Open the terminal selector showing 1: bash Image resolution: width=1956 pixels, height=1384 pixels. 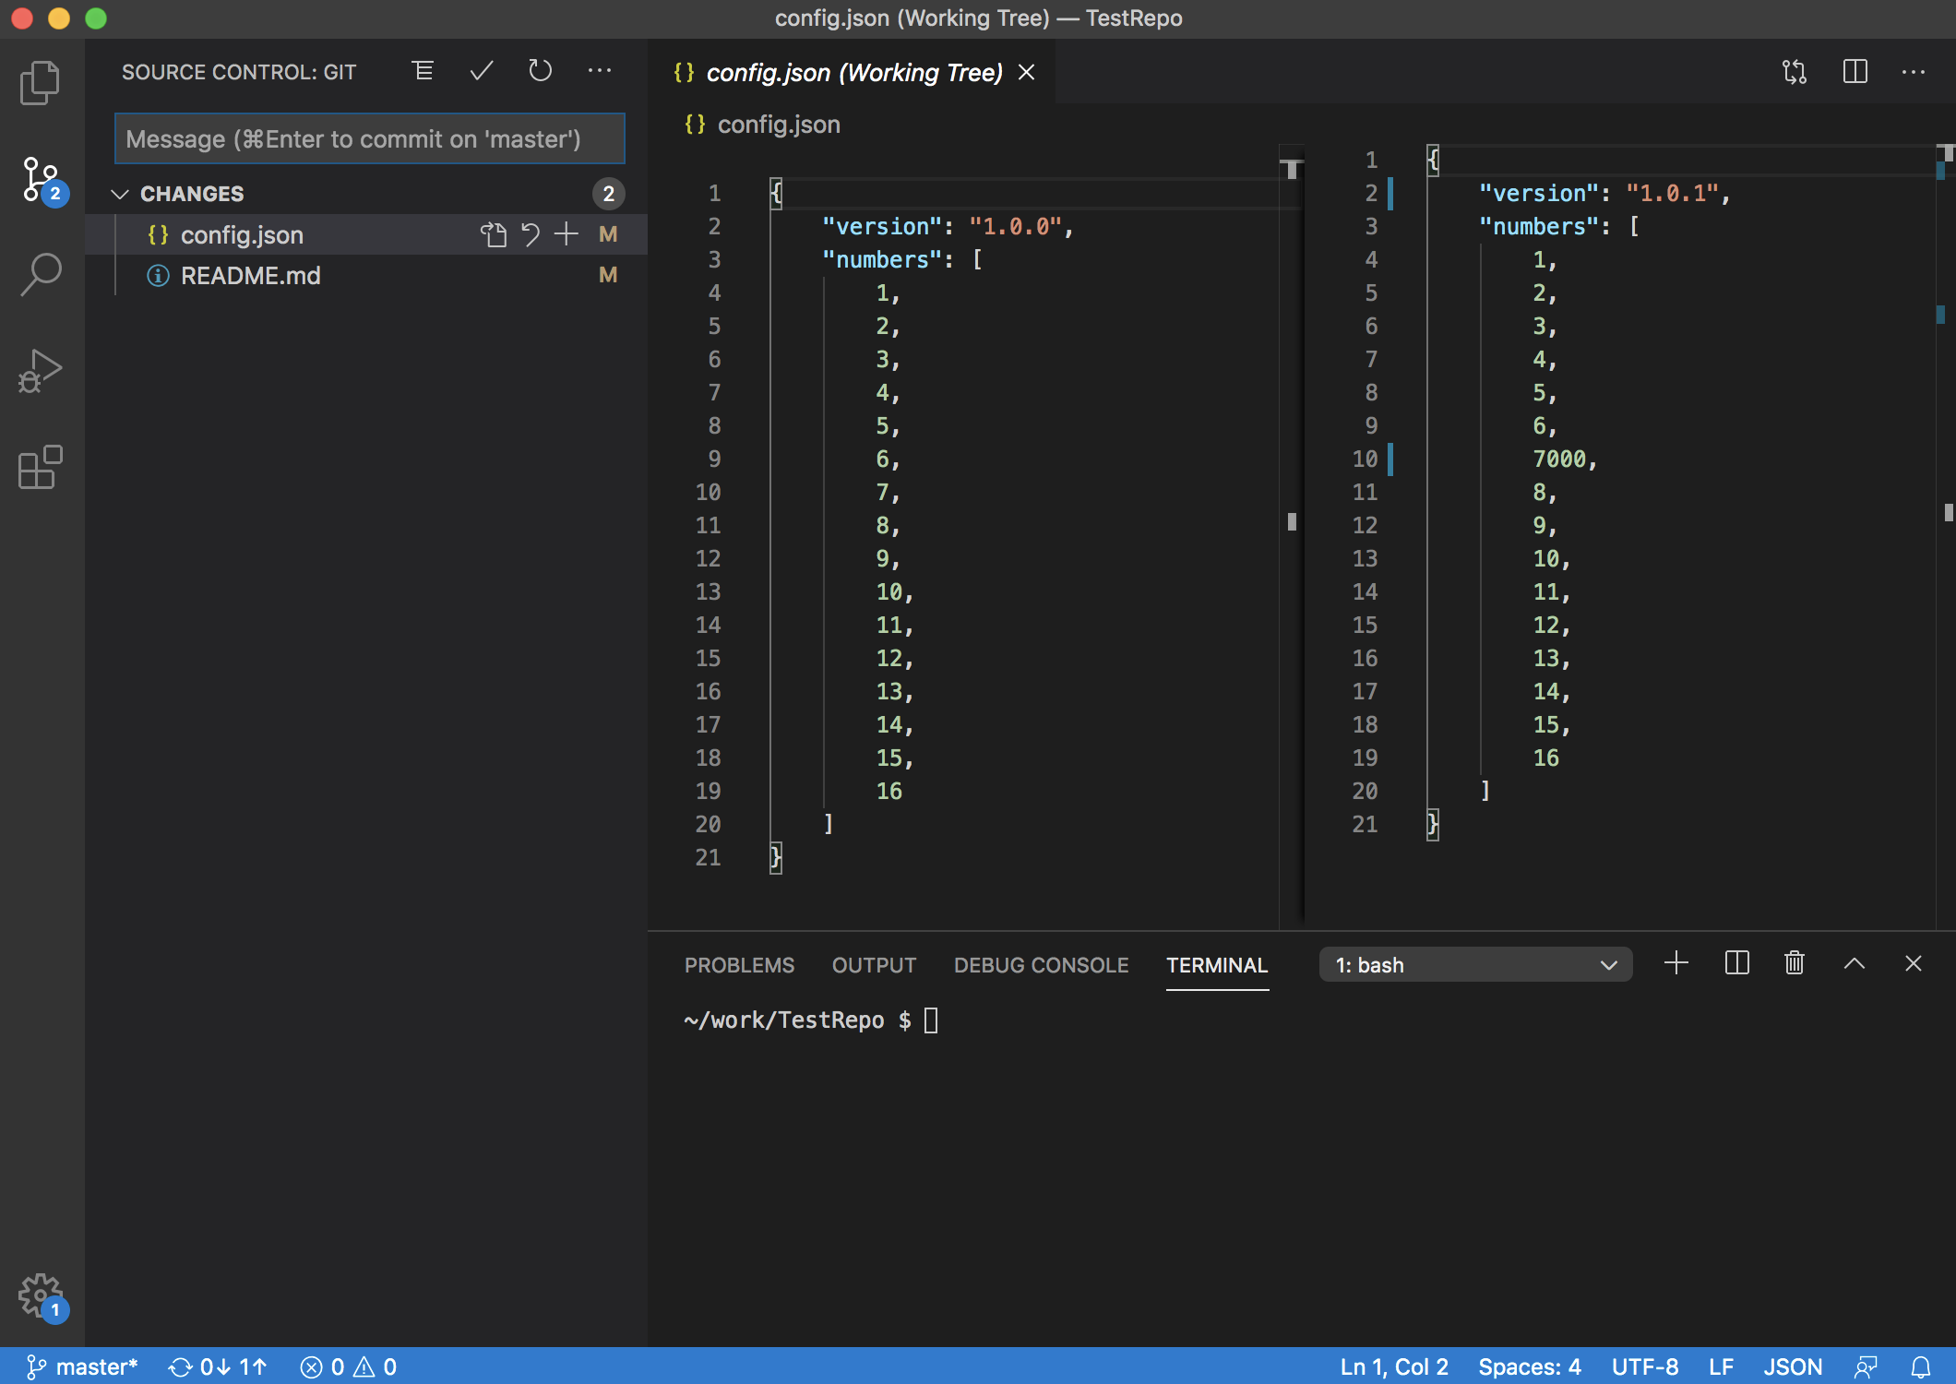[x=1474, y=964]
